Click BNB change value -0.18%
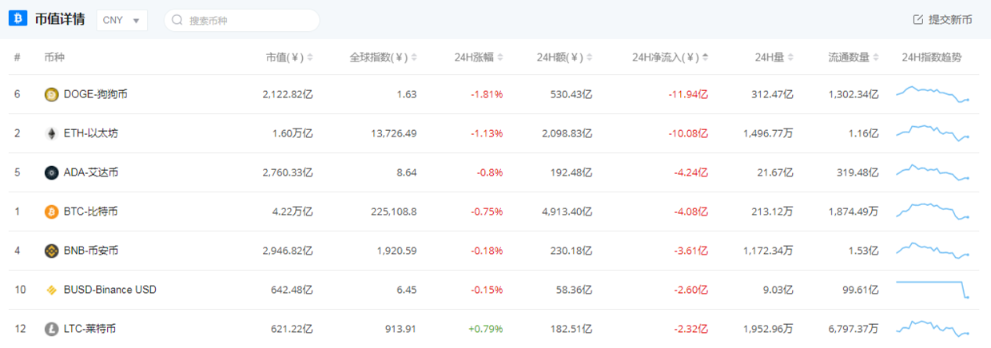Image resolution: width=991 pixels, height=348 pixels. (486, 251)
